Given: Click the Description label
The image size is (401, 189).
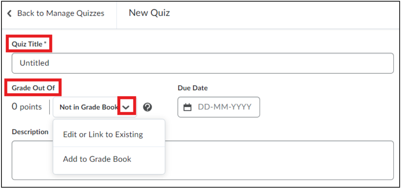Looking at the screenshot, I should pyautogui.click(x=30, y=132).
